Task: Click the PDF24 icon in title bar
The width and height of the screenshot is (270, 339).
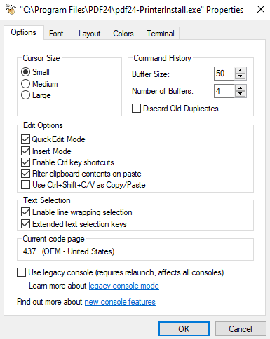Action: 10,9
